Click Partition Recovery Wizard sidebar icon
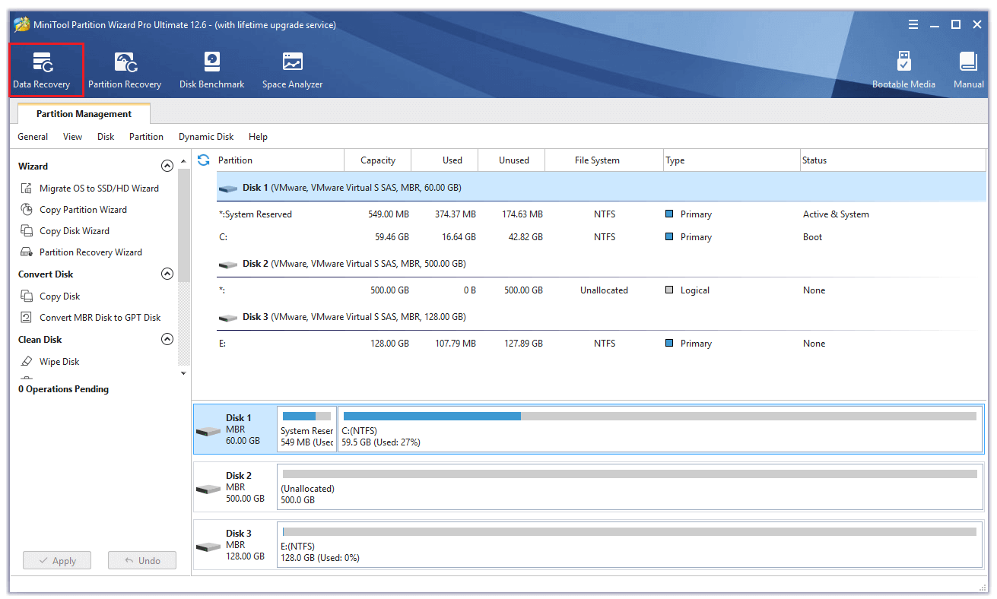Screen dimensions: 997x599 pos(27,252)
